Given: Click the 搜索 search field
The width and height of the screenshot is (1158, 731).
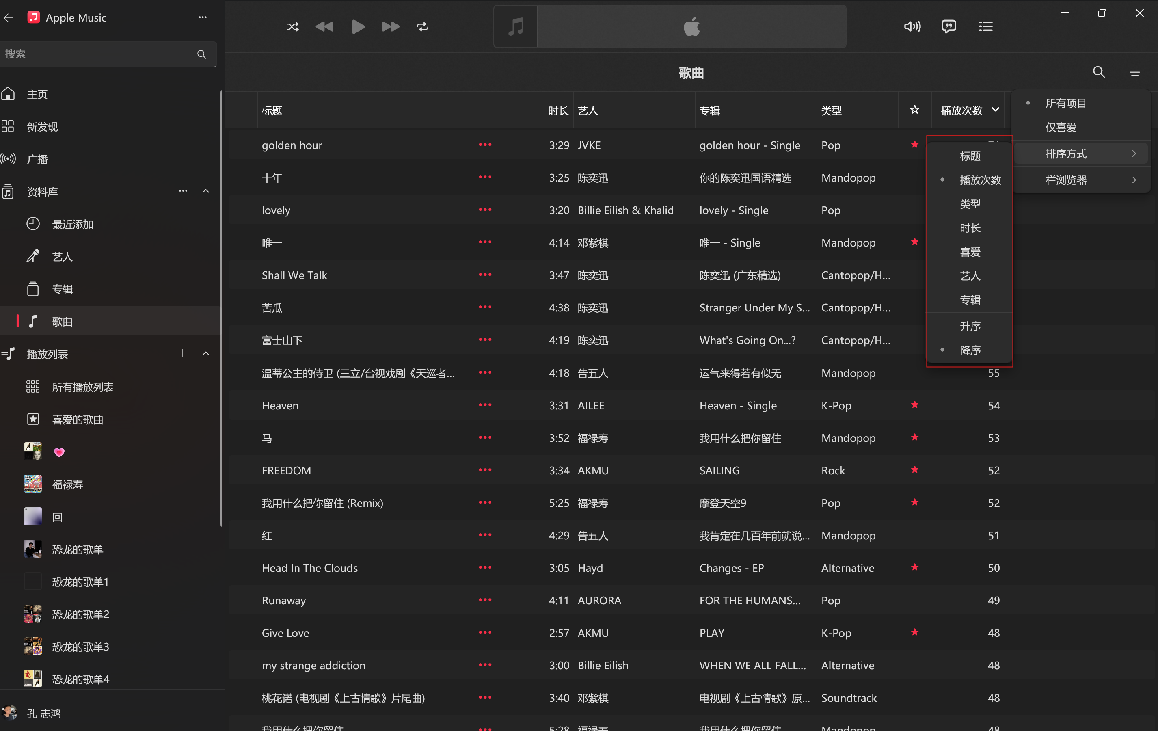Looking at the screenshot, I should point(96,54).
